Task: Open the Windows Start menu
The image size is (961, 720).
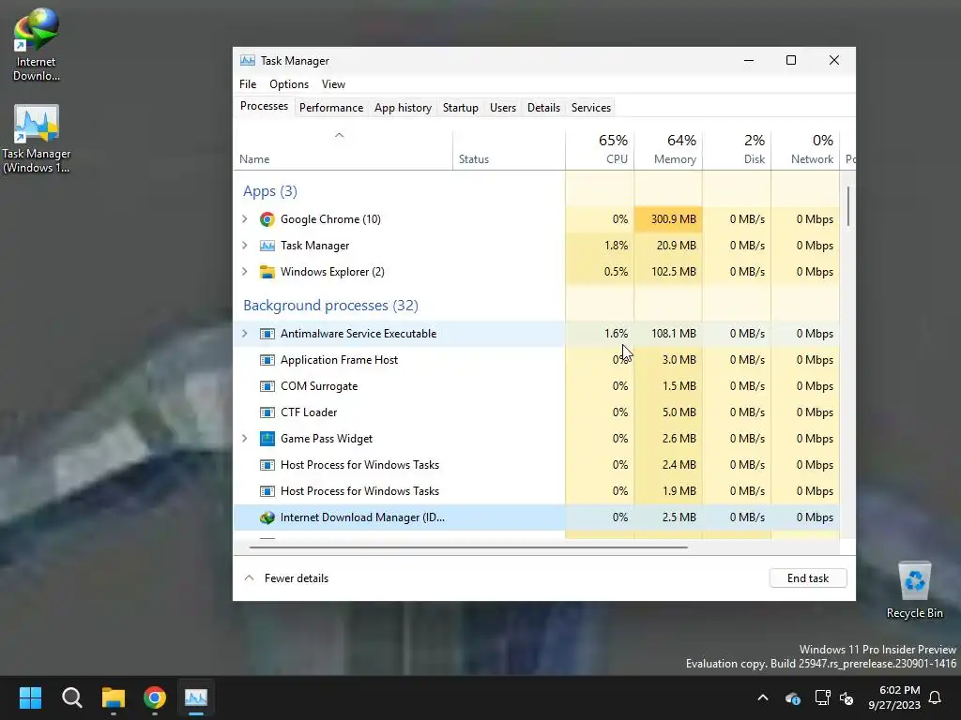Action: (30, 697)
